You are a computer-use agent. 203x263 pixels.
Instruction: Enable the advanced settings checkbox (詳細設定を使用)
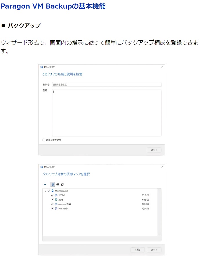click(x=44, y=140)
